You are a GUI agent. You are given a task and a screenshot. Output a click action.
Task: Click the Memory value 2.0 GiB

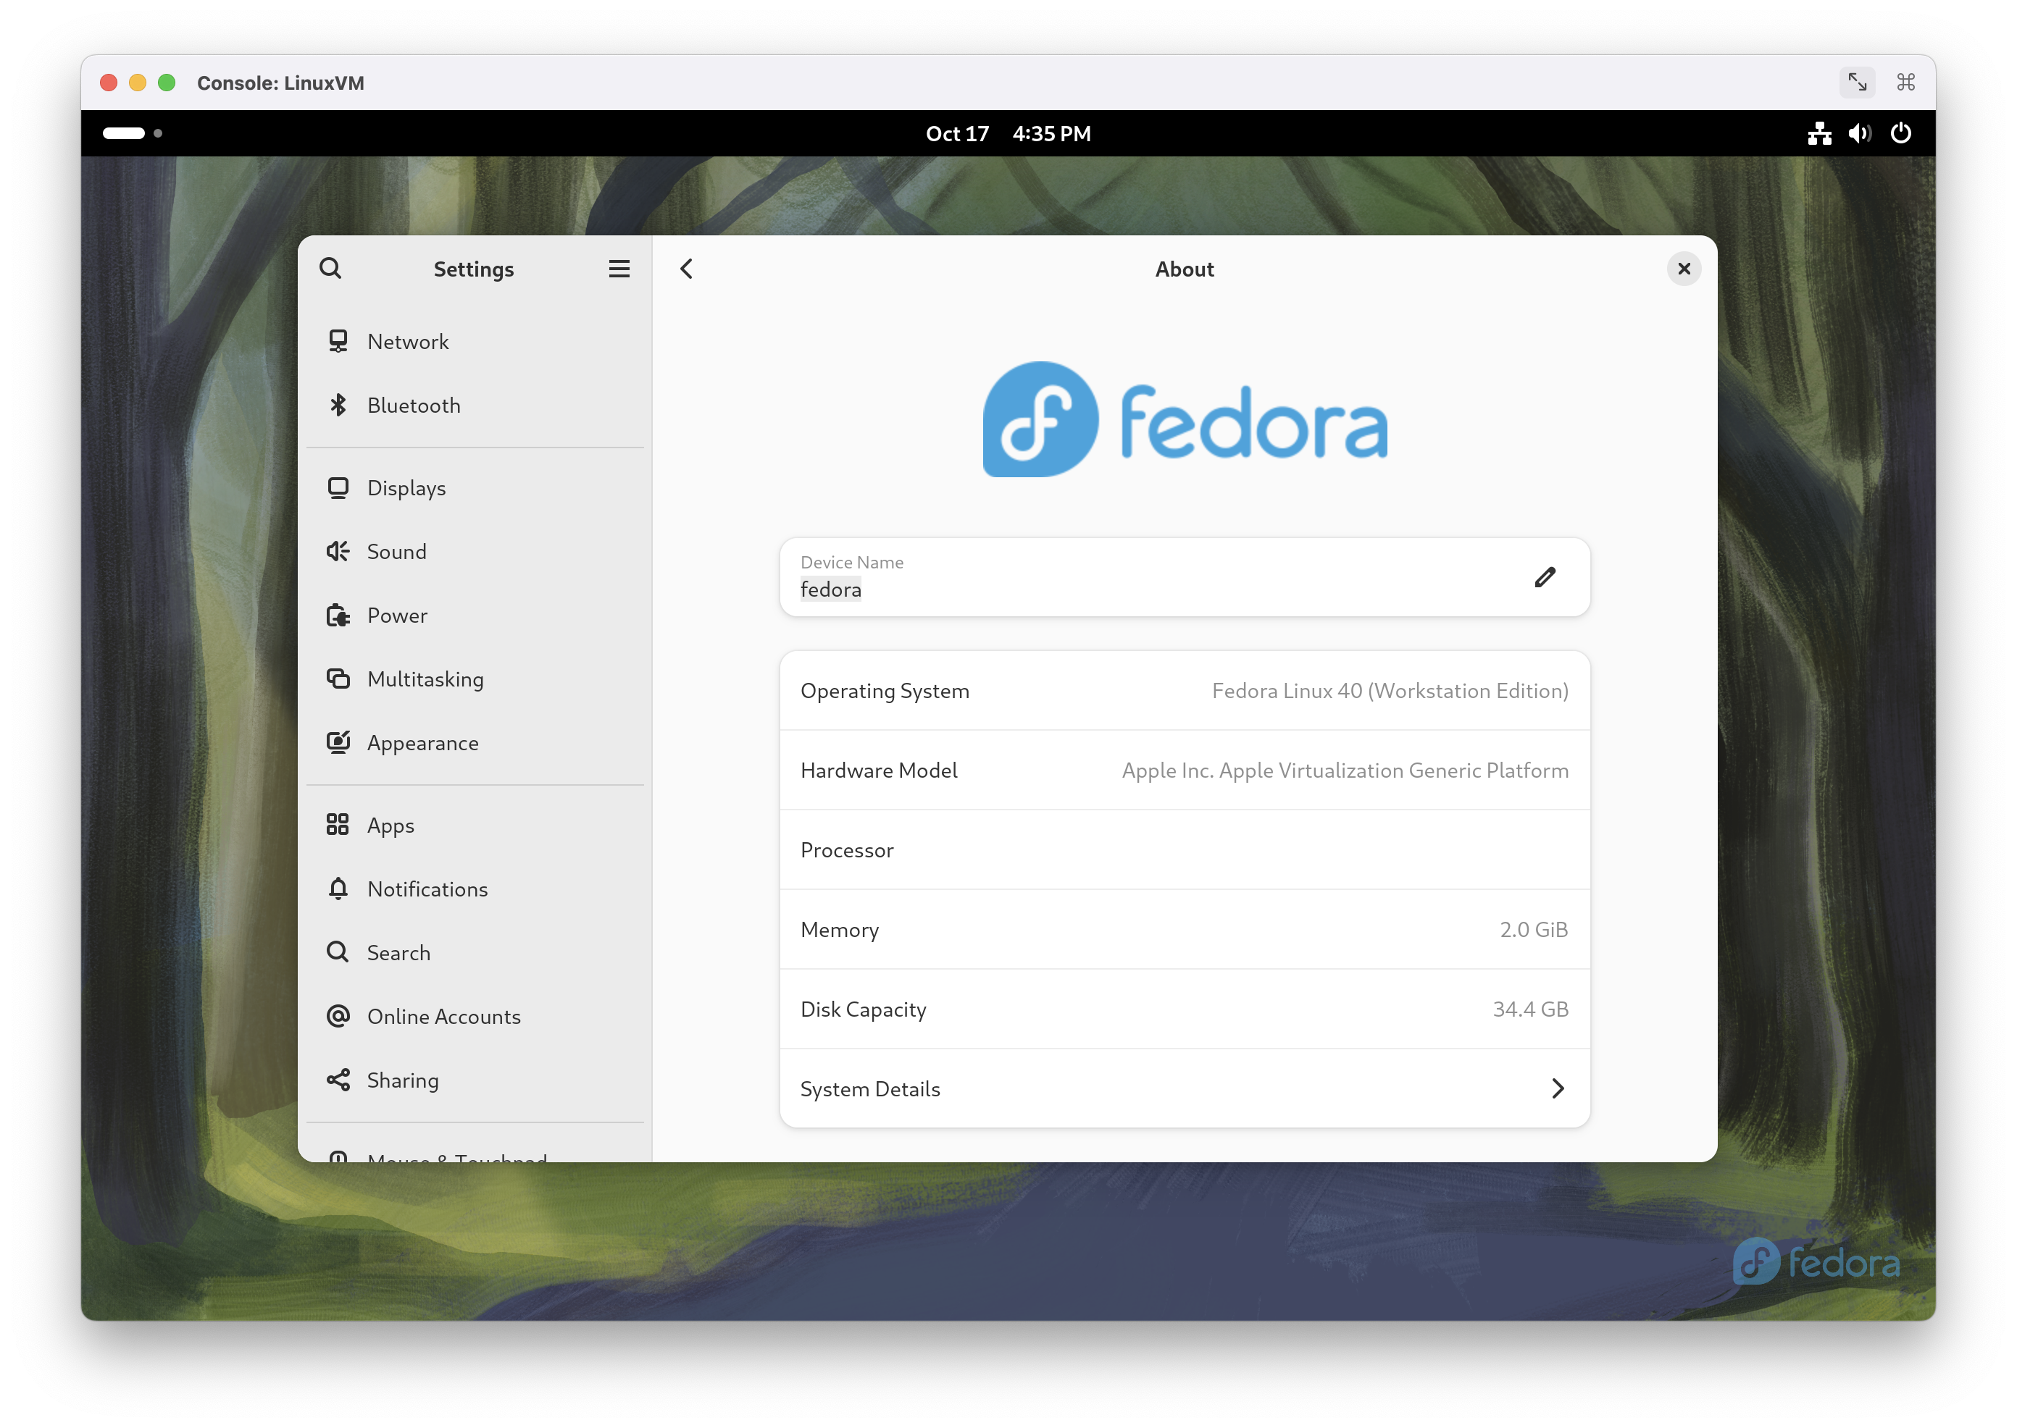tap(1533, 928)
